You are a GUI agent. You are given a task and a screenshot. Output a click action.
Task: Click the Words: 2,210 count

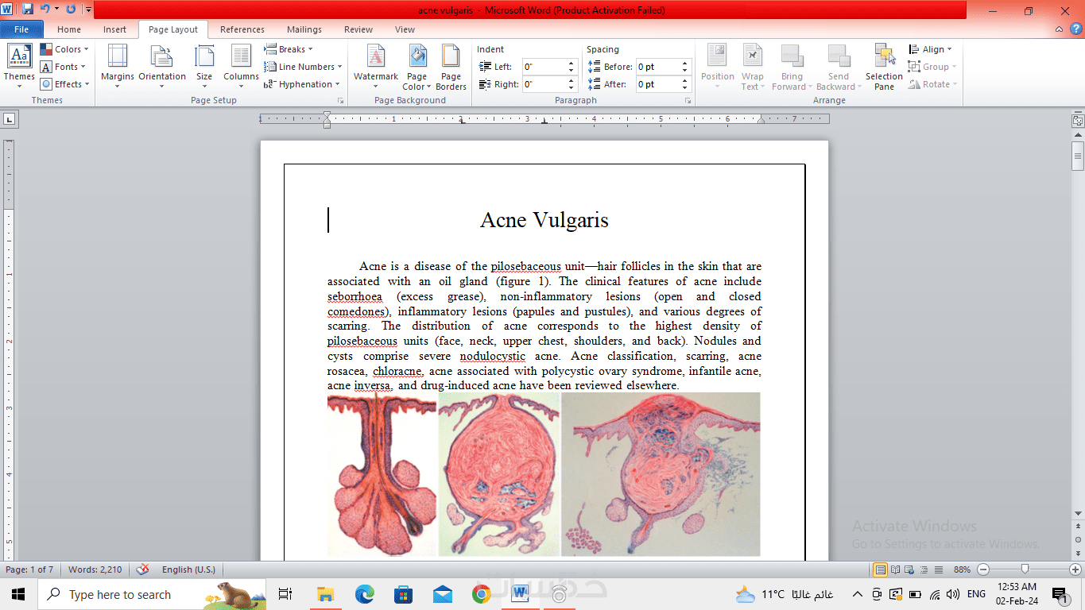tap(95, 569)
